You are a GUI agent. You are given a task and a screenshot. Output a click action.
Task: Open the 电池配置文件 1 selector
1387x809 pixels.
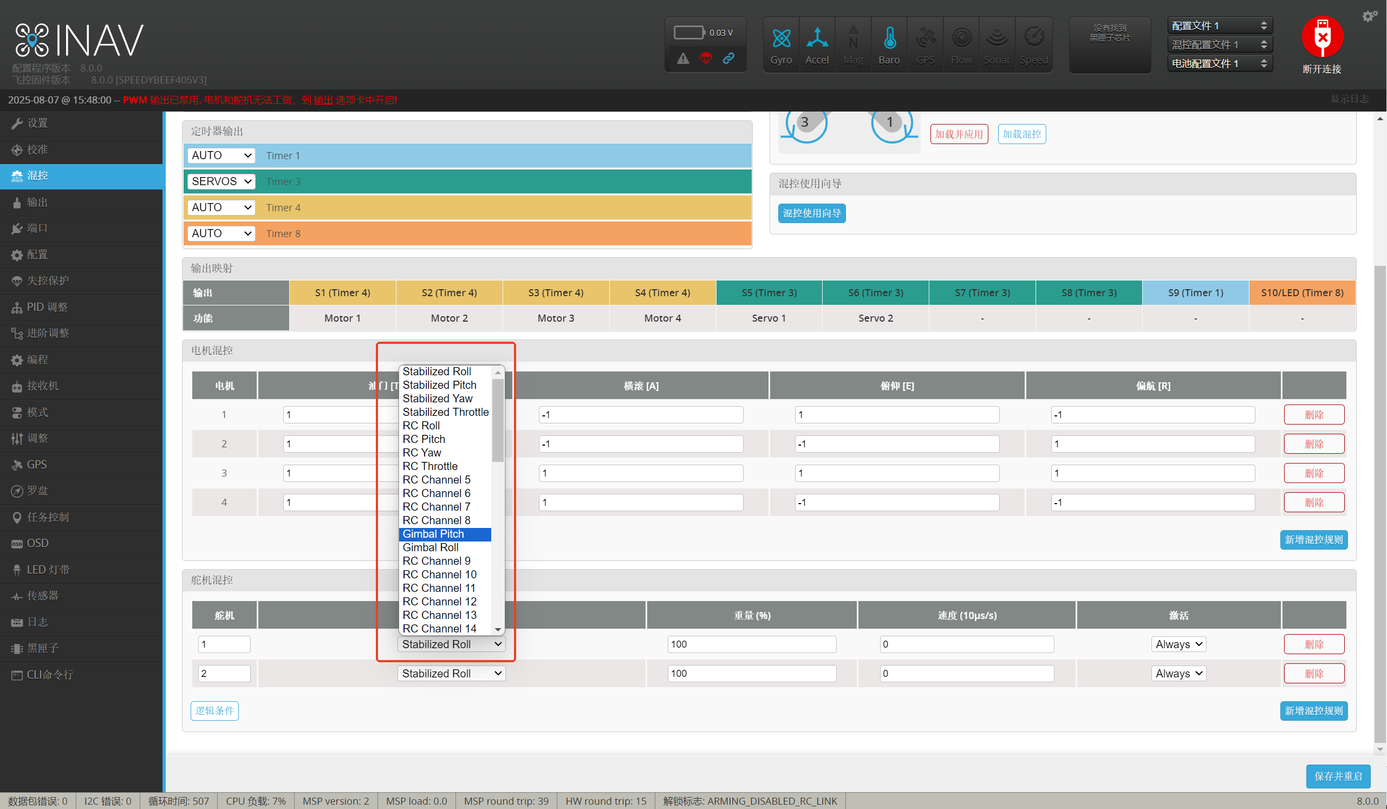pos(1220,63)
